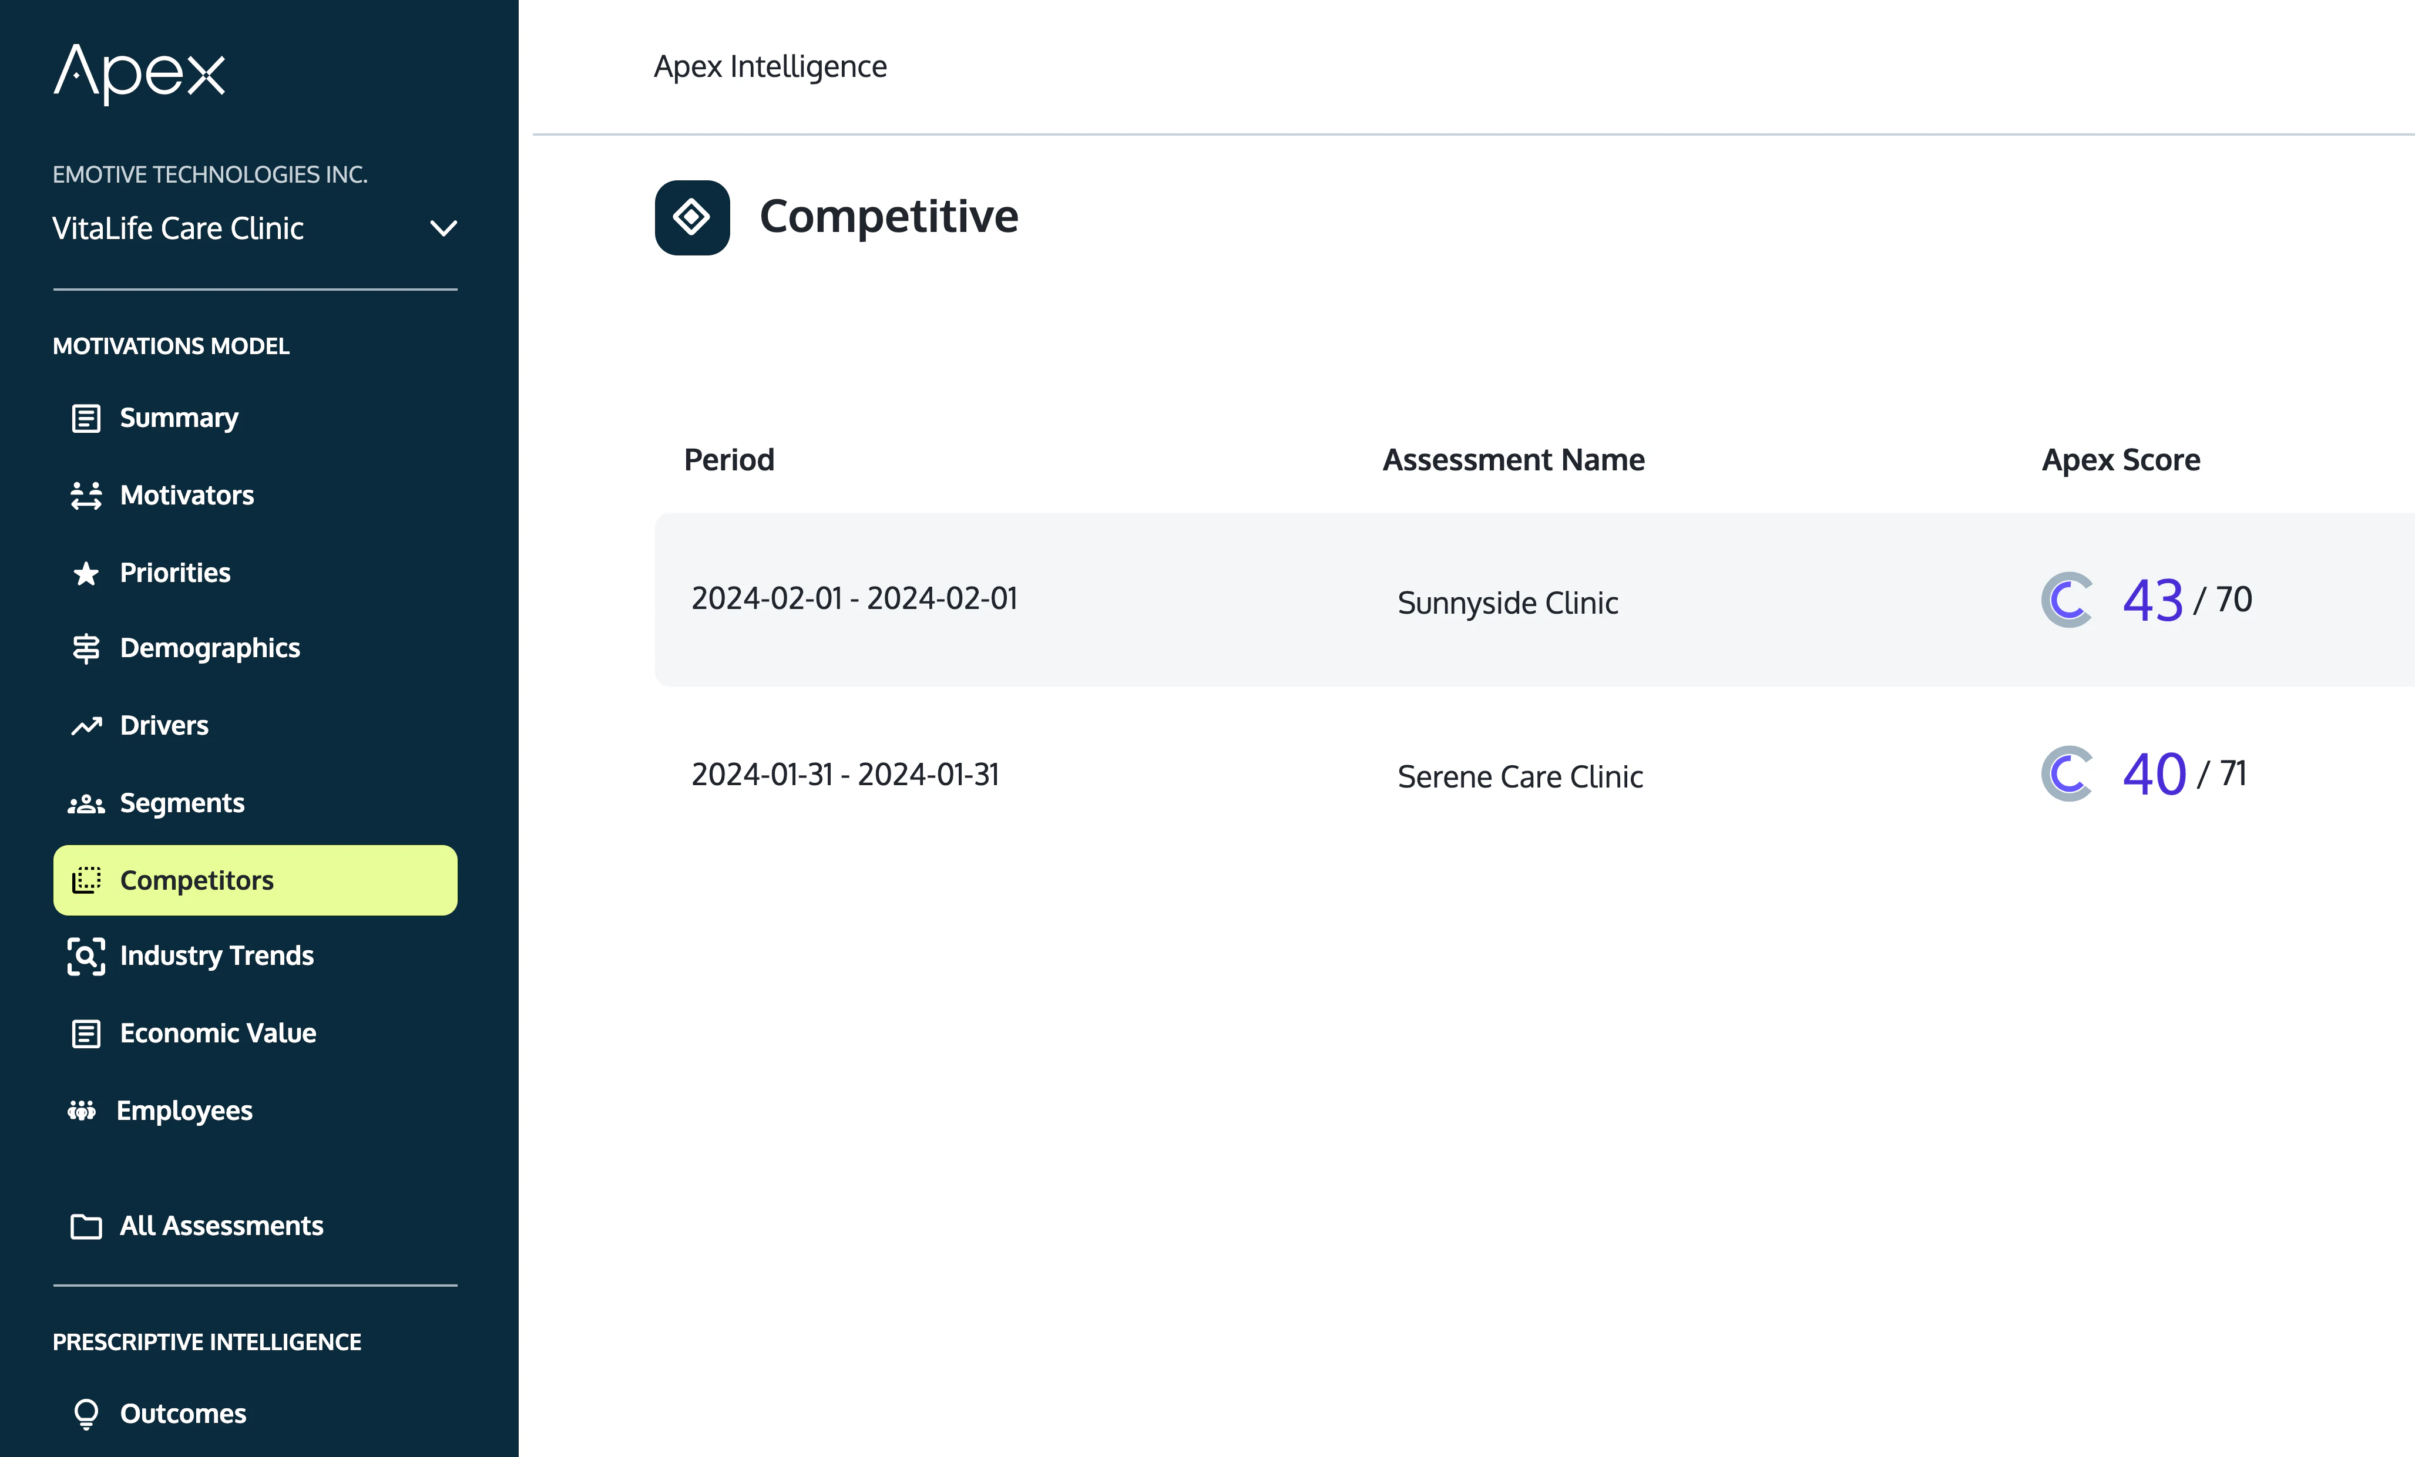The height and width of the screenshot is (1457, 2415).
Task: Select VitaLife Care Clinic selector text
Action: pos(179,228)
